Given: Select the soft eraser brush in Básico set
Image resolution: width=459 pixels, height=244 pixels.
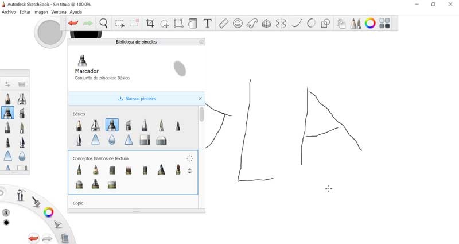Looking at the screenshot, I should click(x=161, y=140).
